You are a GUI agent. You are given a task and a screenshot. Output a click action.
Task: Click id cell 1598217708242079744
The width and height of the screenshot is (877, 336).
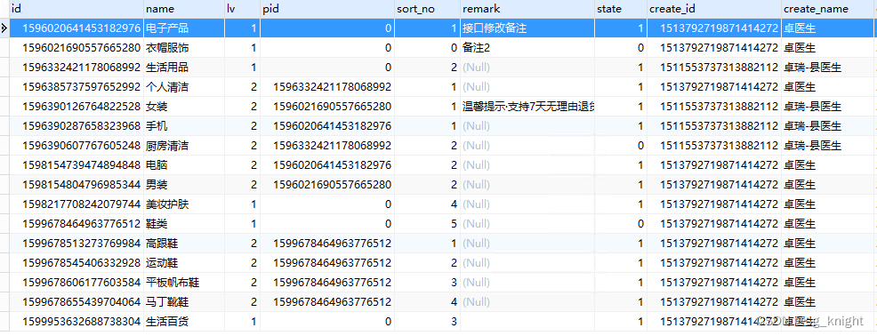[76, 204]
